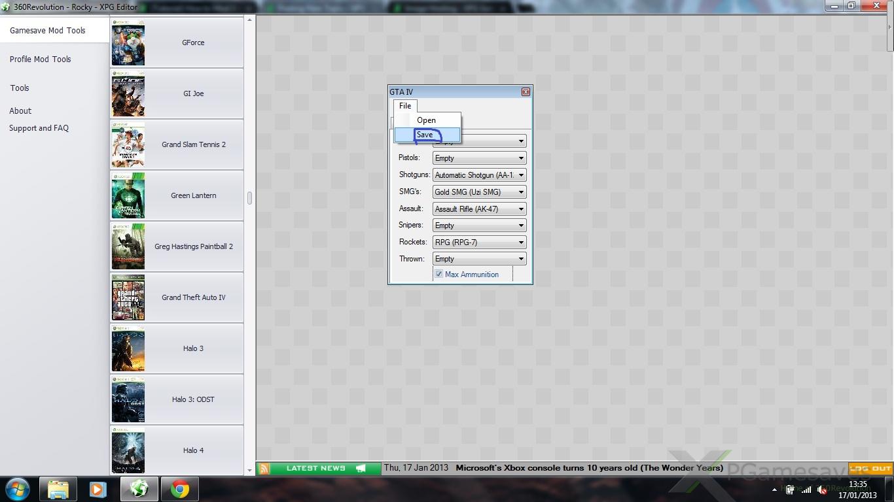Image resolution: width=894 pixels, height=502 pixels.
Task: Launch Google Chrome from the taskbar
Action: 180,489
